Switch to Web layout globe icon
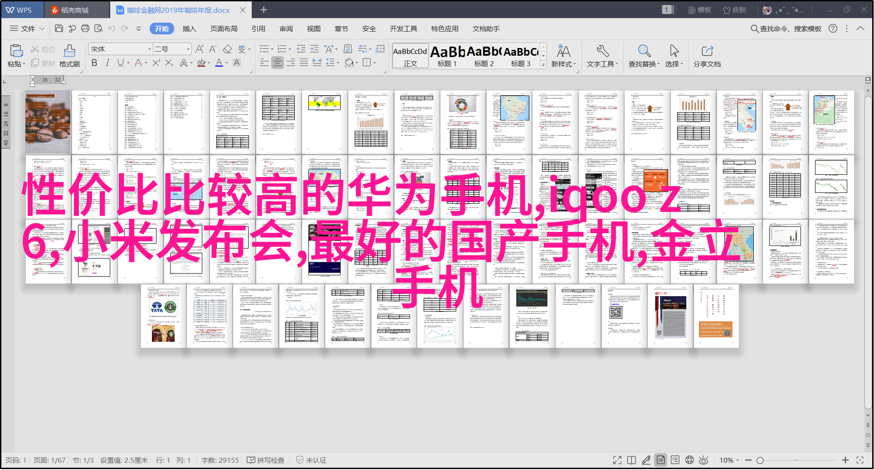The image size is (874, 470). pos(689,460)
